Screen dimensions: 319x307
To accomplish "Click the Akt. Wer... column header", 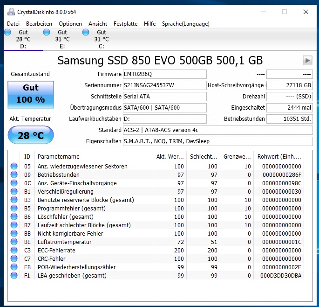I will click(170, 157).
